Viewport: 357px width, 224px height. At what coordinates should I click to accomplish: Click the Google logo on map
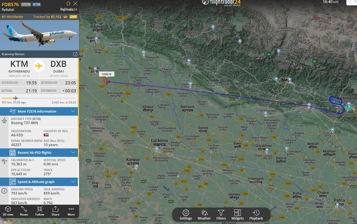6,222
